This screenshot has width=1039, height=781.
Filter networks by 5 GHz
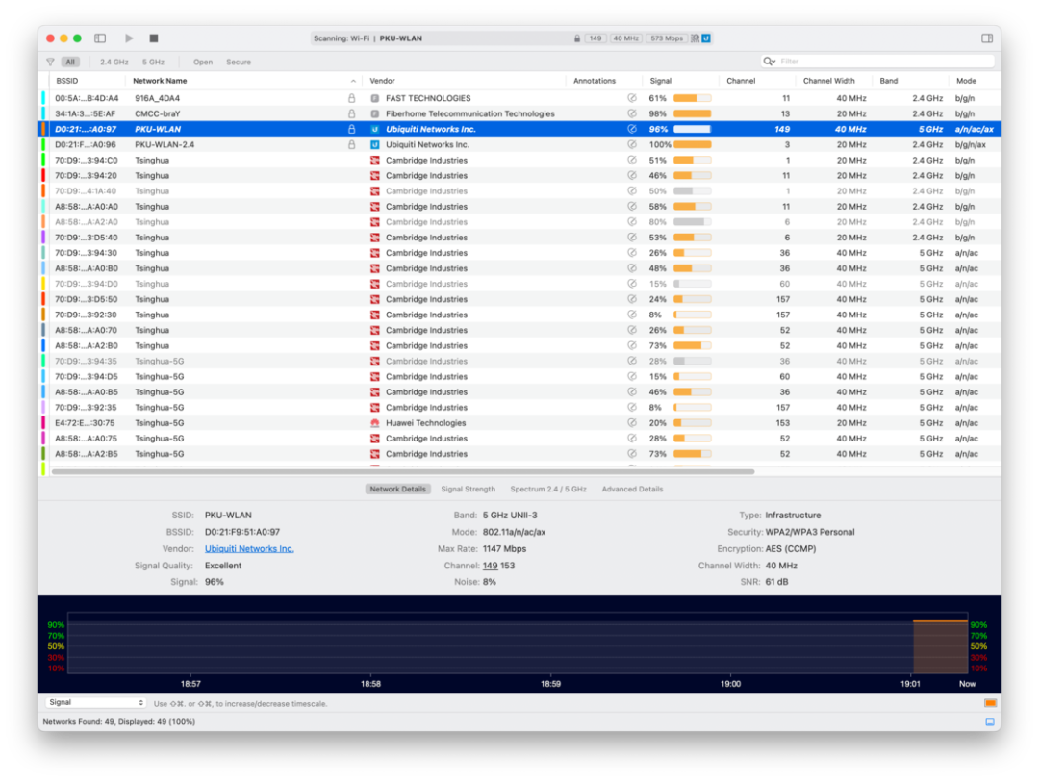[x=153, y=62]
